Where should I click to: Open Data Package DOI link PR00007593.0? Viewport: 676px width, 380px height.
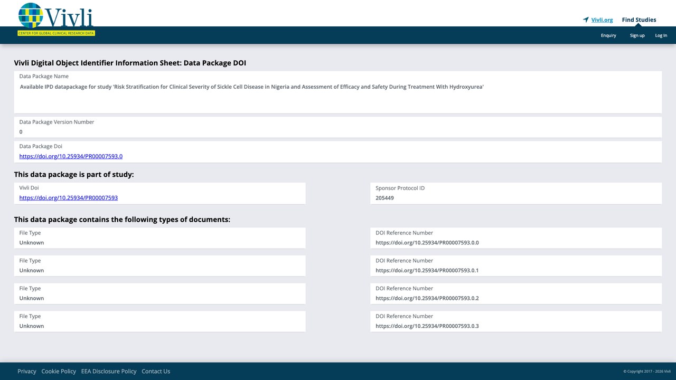click(x=71, y=156)
